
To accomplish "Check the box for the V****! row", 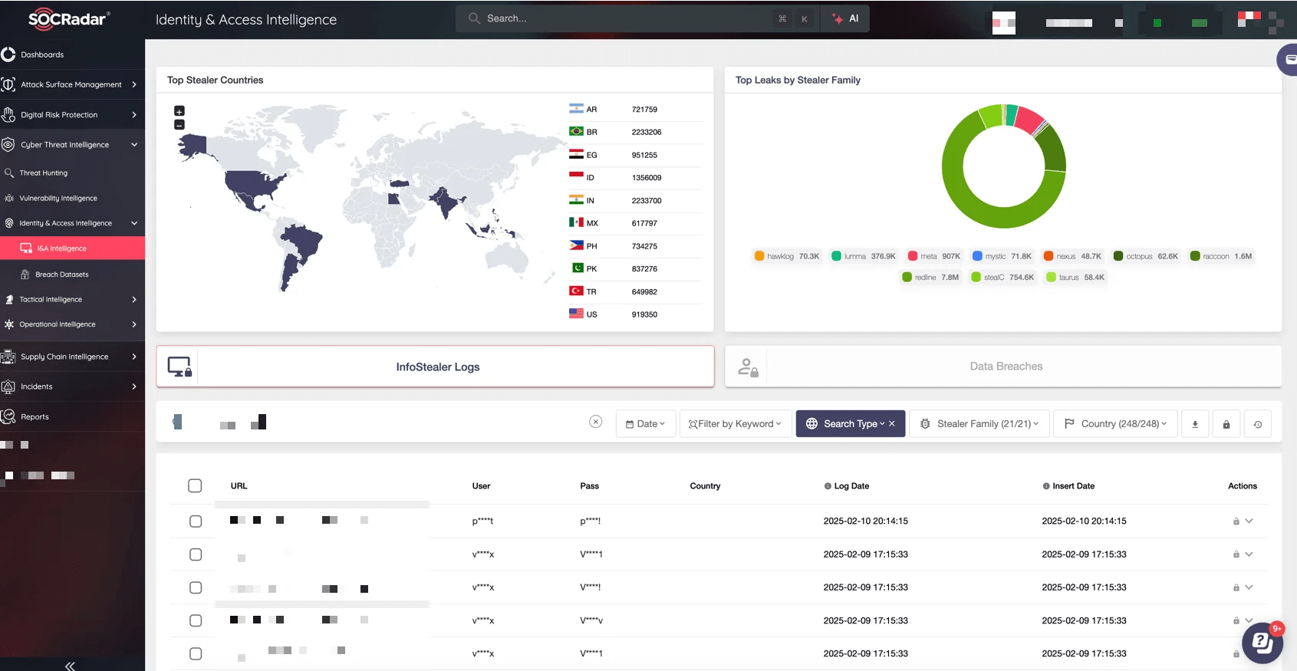I will (196, 587).
